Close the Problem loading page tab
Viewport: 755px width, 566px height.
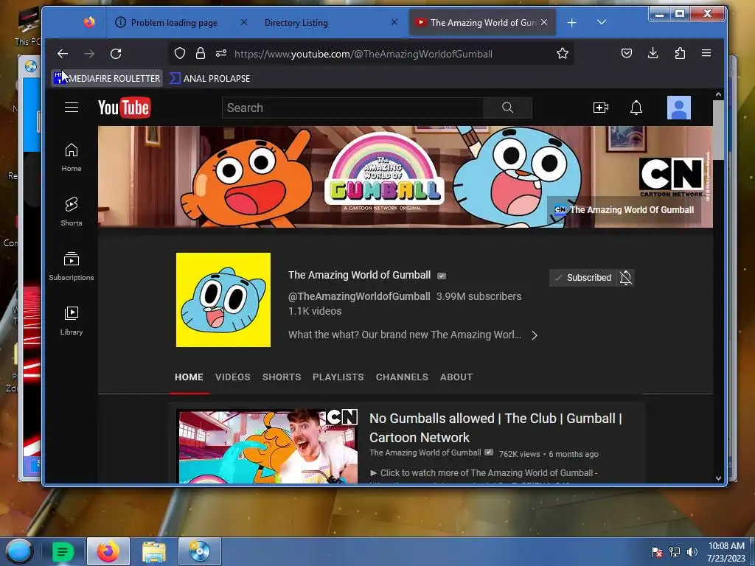point(244,22)
